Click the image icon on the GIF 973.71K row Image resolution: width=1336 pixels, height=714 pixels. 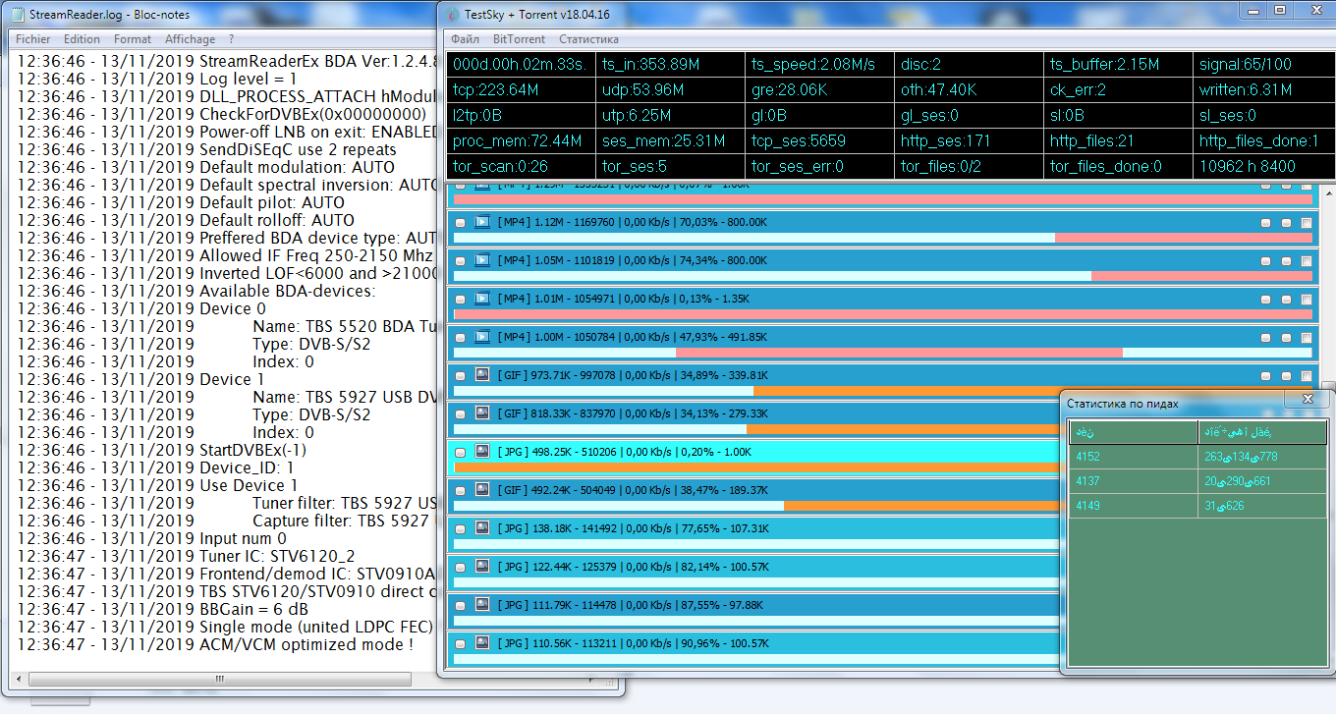tap(482, 375)
